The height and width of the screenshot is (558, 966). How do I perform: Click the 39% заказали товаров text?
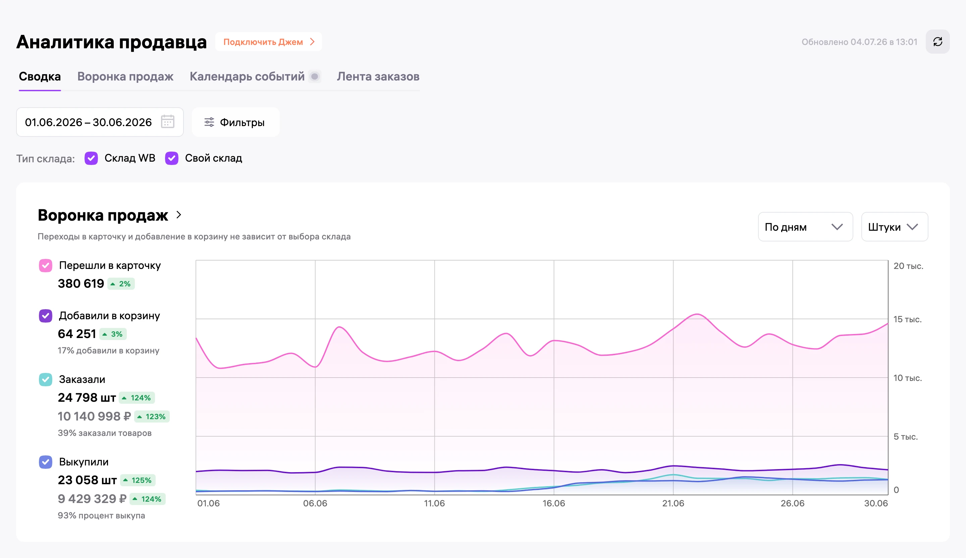pyautogui.click(x=105, y=433)
